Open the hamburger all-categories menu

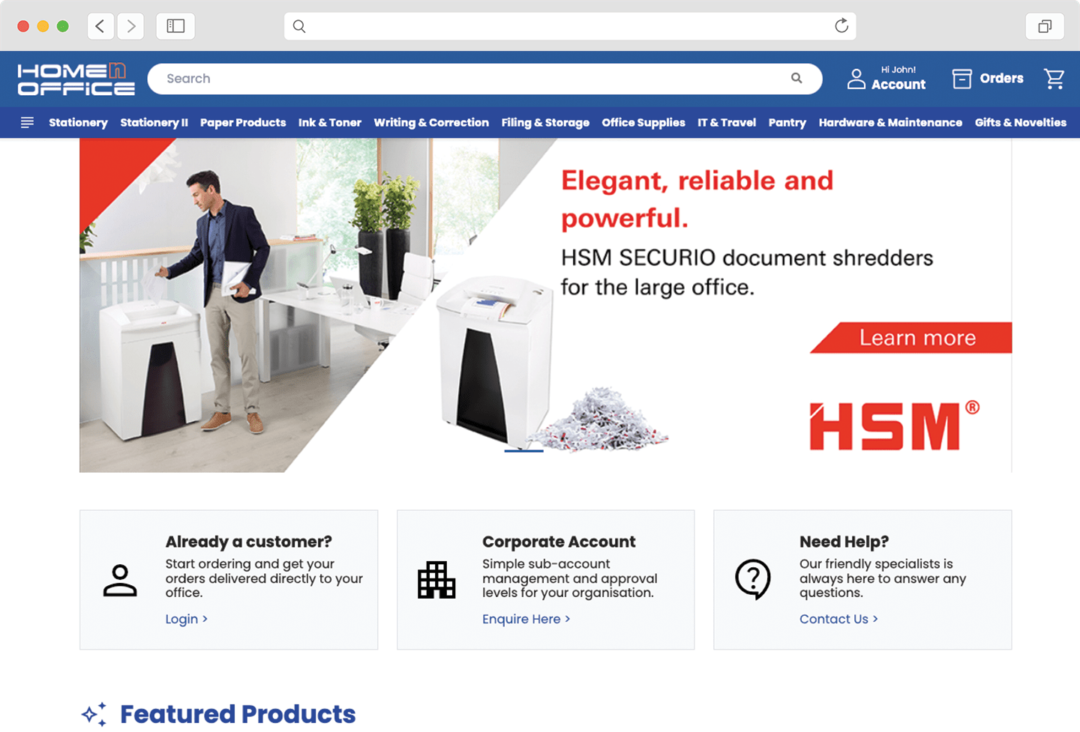pos(27,122)
